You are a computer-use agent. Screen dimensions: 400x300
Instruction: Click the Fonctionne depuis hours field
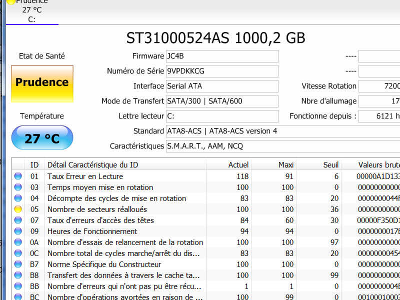coord(379,116)
